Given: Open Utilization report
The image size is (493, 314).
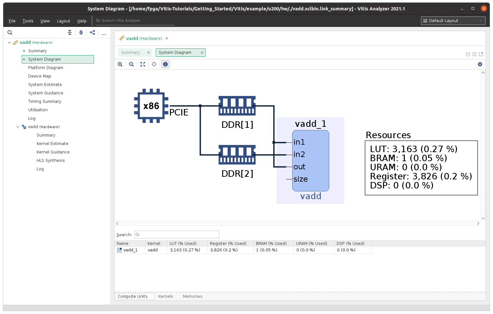Looking at the screenshot, I should click(x=38, y=110).
